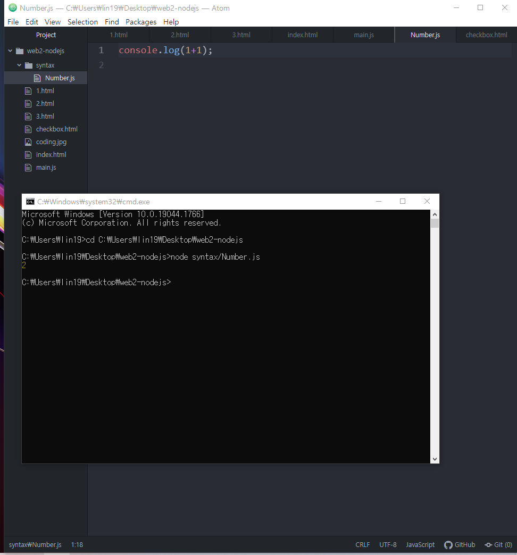Click the file icon next to Number.js in the tree
Screen dimensions: 517x555
click(37, 78)
